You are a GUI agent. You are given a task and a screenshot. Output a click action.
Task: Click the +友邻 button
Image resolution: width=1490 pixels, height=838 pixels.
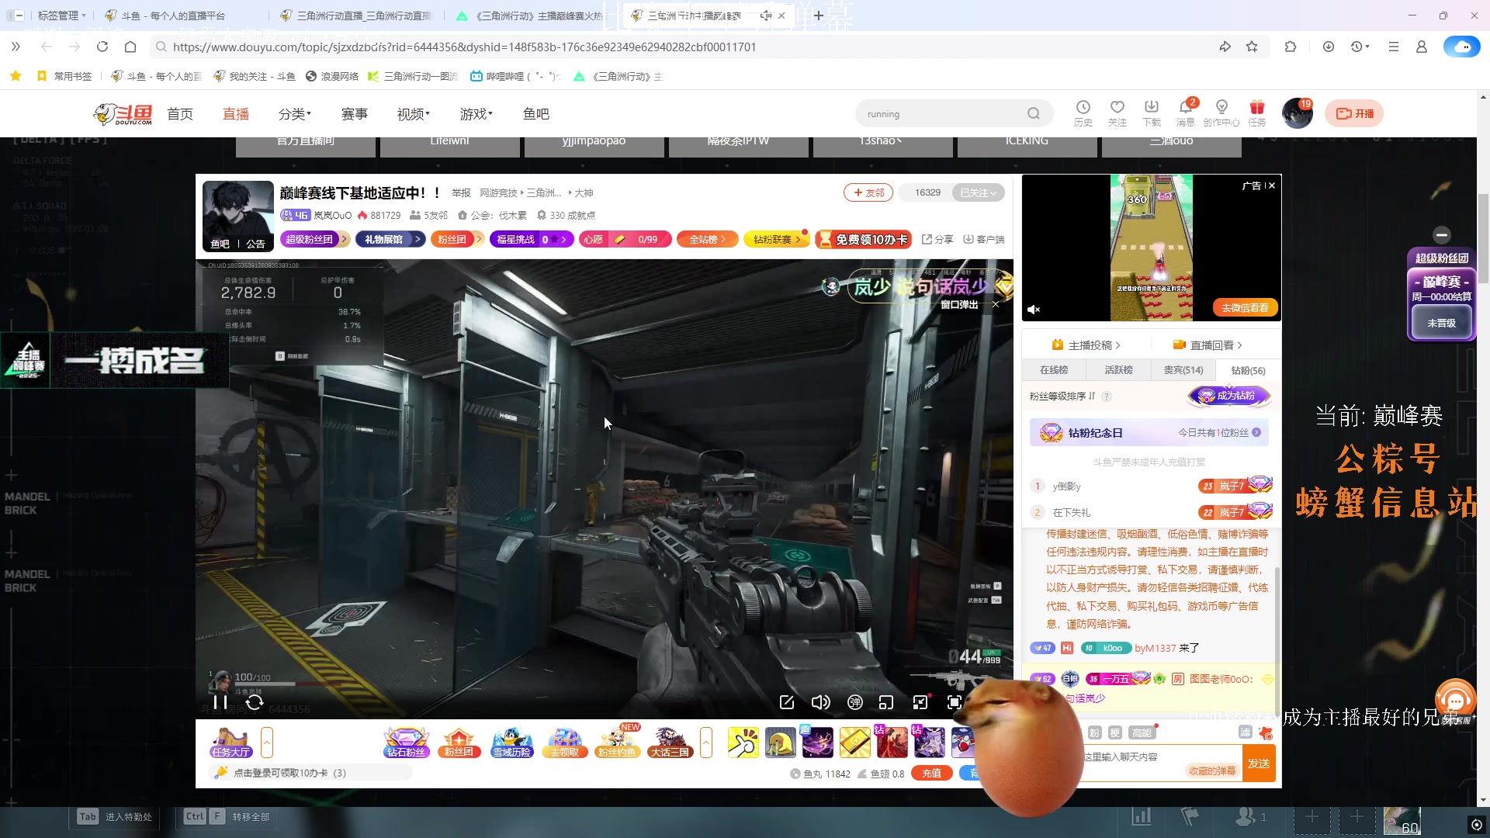point(868,192)
